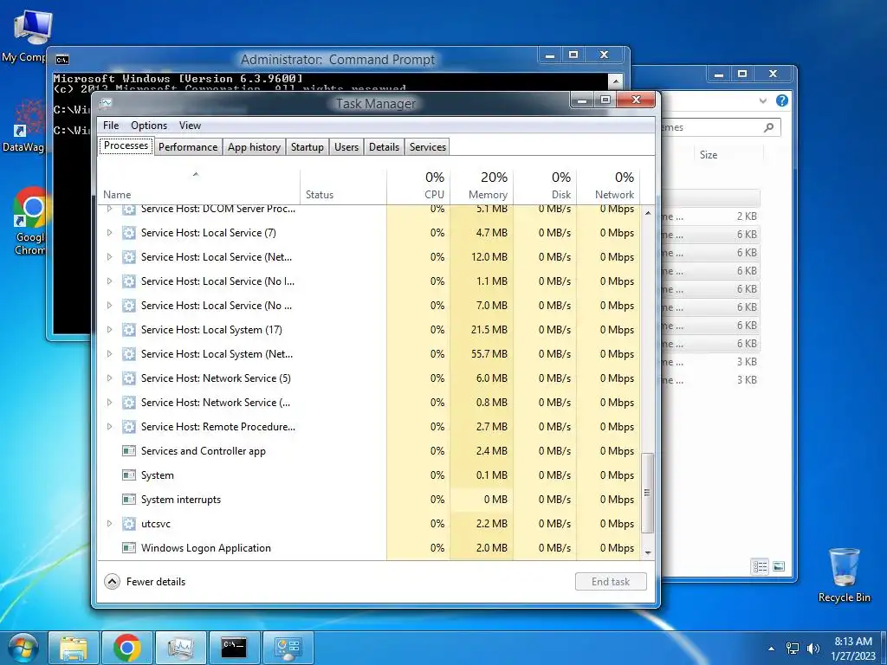The height and width of the screenshot is (665, 887).
Task: Sort processes by the CPU column
Action: [x=418, y=186]
